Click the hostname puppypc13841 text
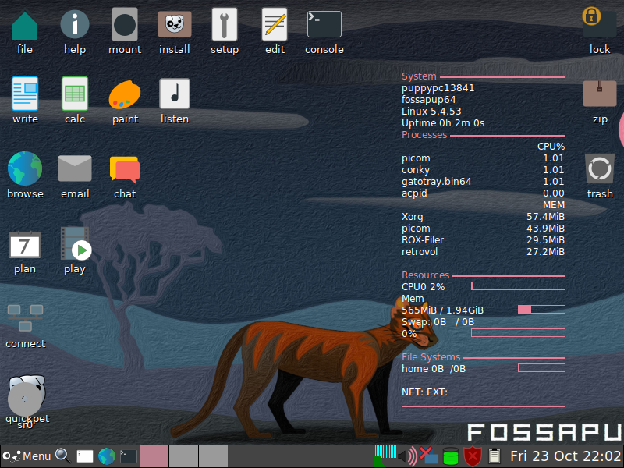This screenshot has height=468, width=624. point(438,88)
